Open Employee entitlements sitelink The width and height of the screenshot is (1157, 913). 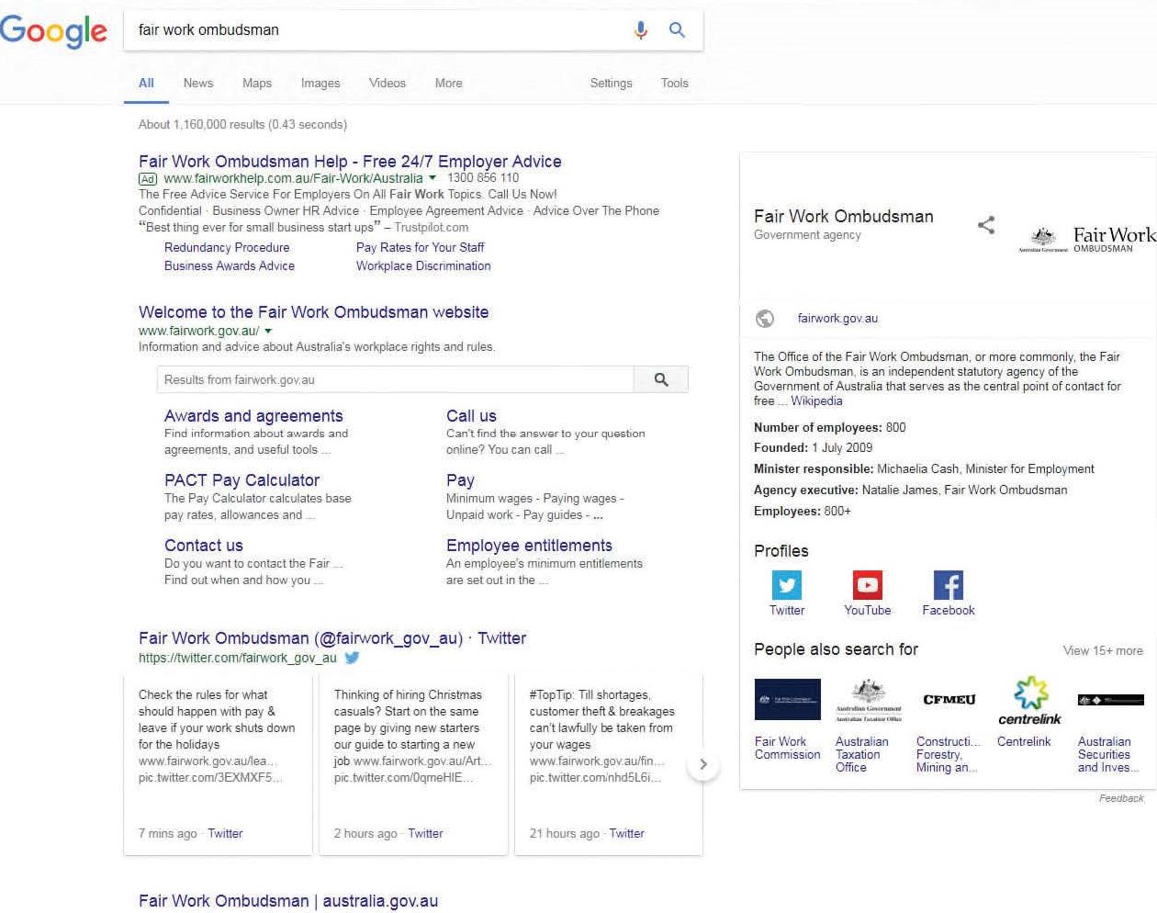(x=529, y=546)
